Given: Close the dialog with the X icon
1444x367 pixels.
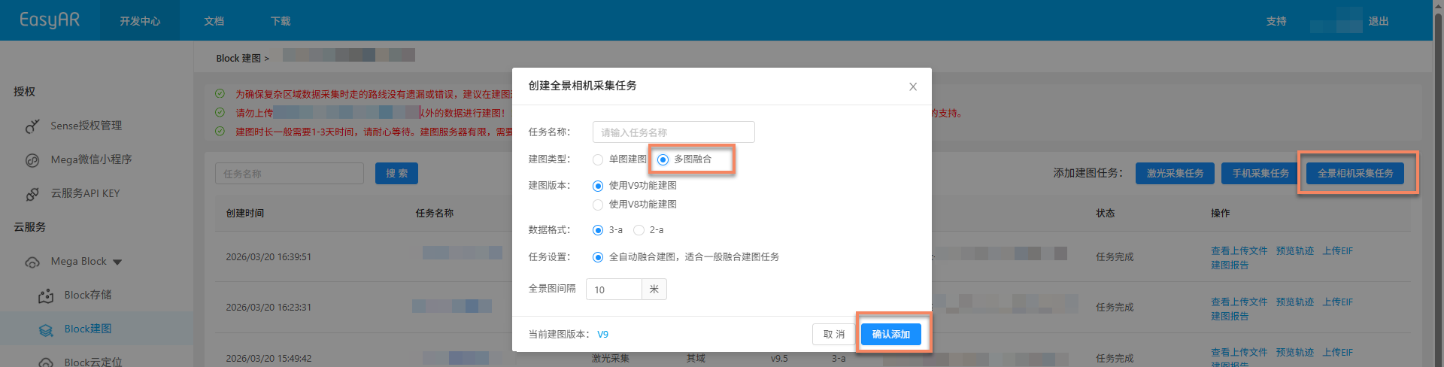Looking at the screenshot, I should click(912, 86).
